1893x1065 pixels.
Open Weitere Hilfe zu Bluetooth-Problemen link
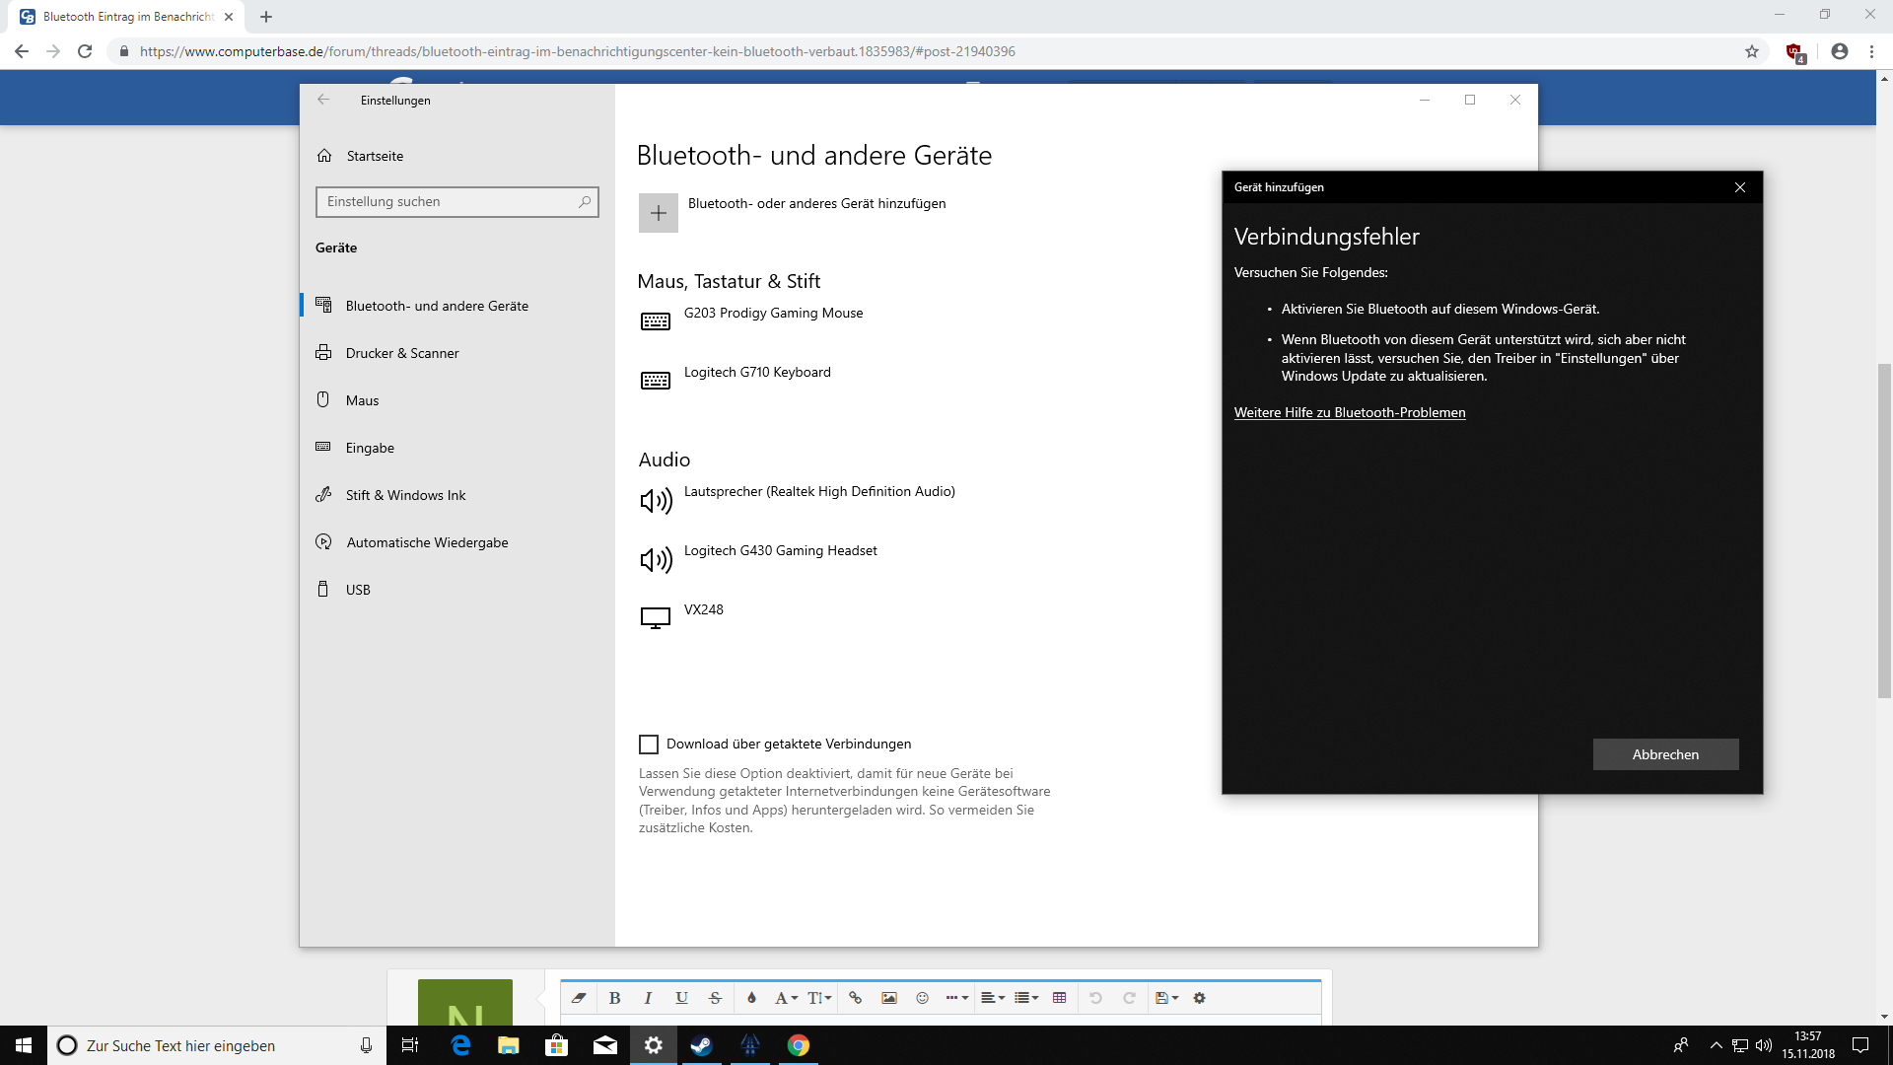click(x=1349, y=412)
